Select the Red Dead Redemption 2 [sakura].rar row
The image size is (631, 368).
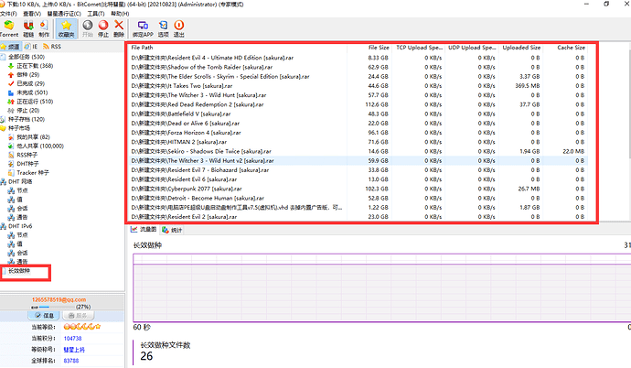click(x=358, y=104)
